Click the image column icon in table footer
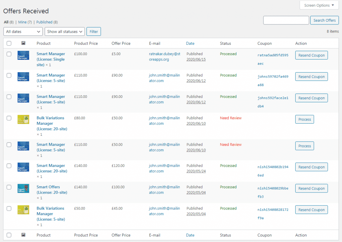 pyautogui.click(x=23, y=235)
